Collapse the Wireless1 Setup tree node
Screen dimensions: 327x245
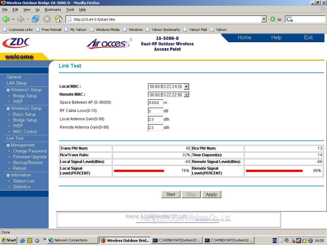8,90
